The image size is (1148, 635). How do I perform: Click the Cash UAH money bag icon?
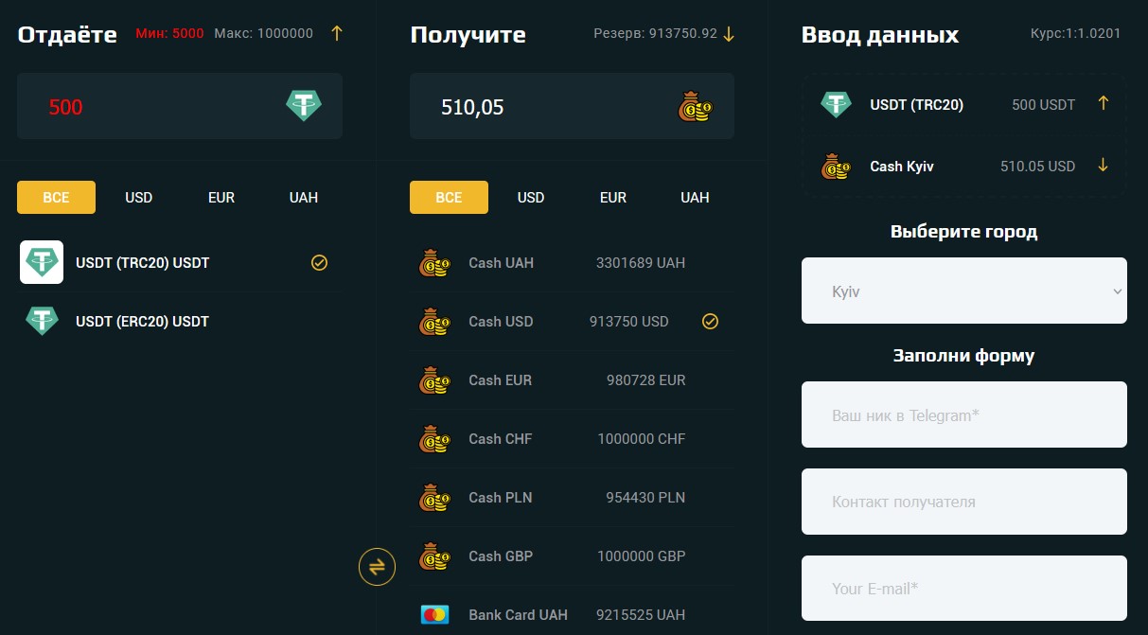coord(434,263)
